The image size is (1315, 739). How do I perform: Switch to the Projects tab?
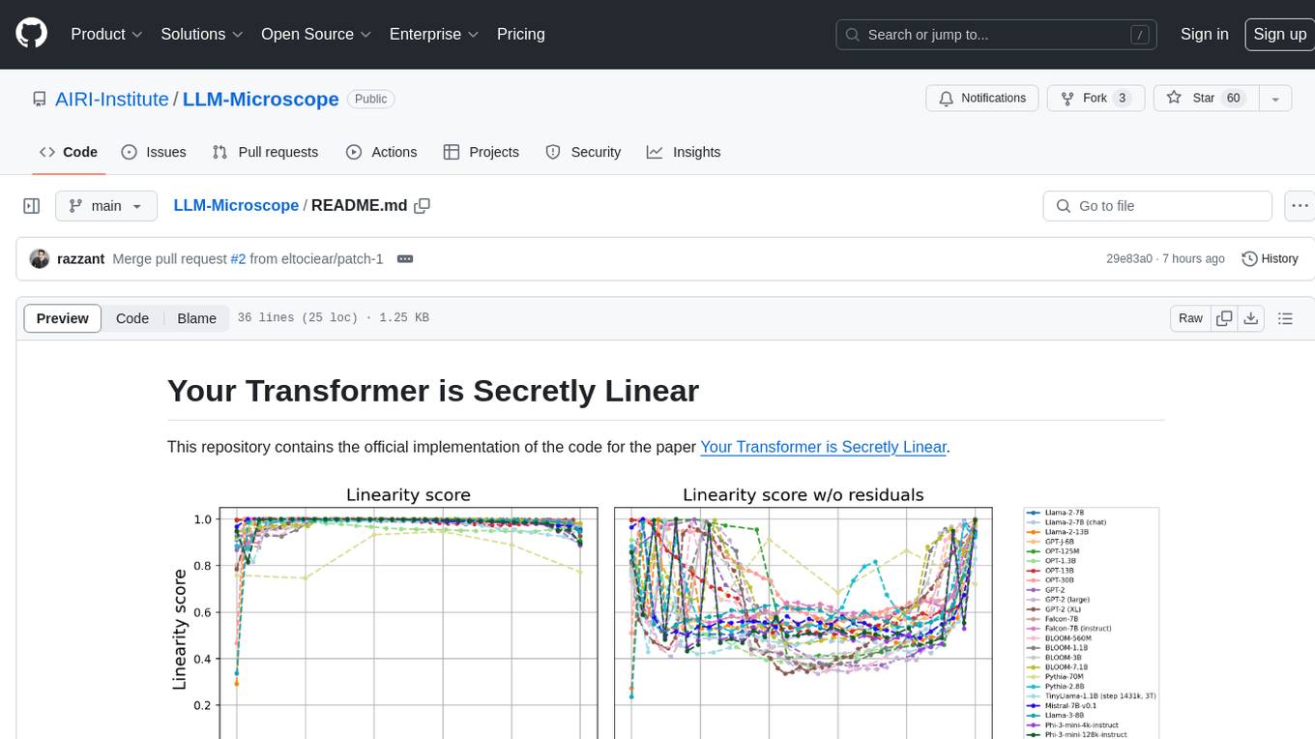(x=482, y=152)
